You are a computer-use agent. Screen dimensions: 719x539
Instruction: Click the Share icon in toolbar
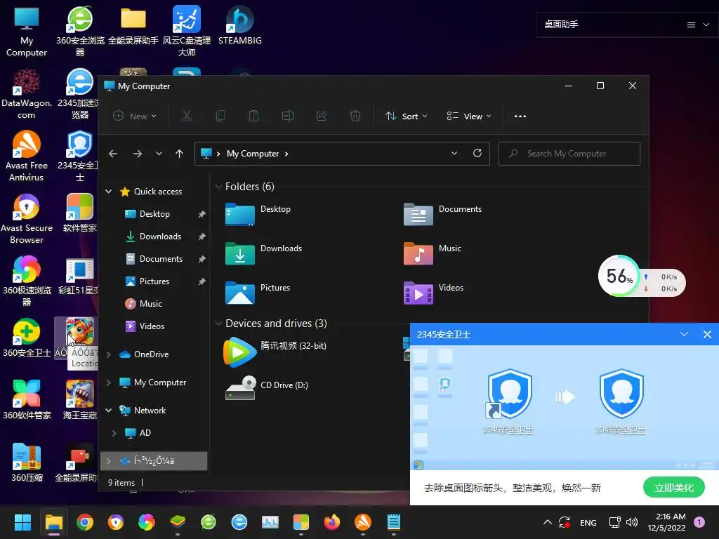point(322,116)
